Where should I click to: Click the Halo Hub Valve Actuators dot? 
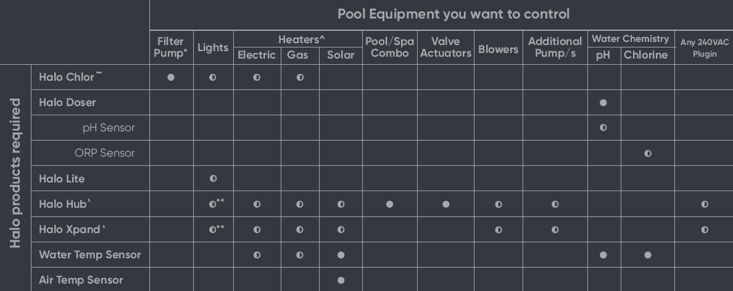(445, 204)
